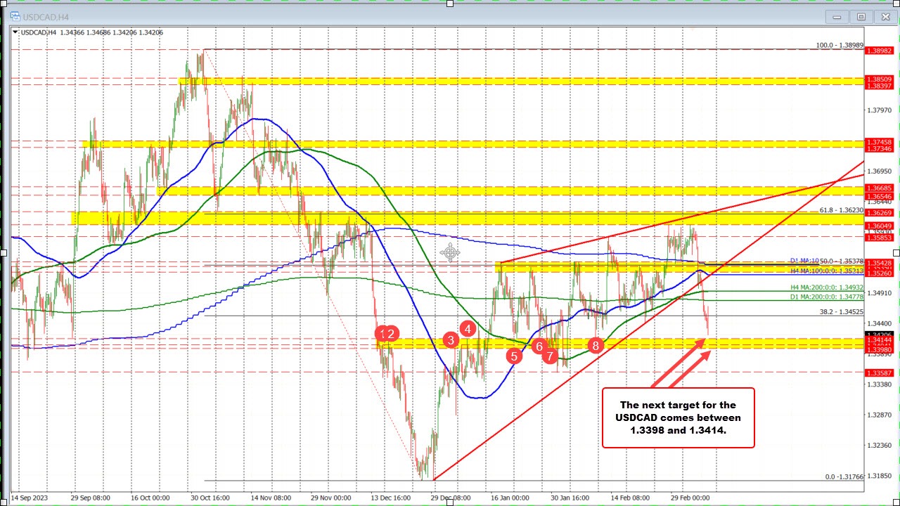Viewport: 900px width, 506px height.
Task: Select the 0.0 - 1.31766 Fibonacci label
Action: tap(844, 476)
